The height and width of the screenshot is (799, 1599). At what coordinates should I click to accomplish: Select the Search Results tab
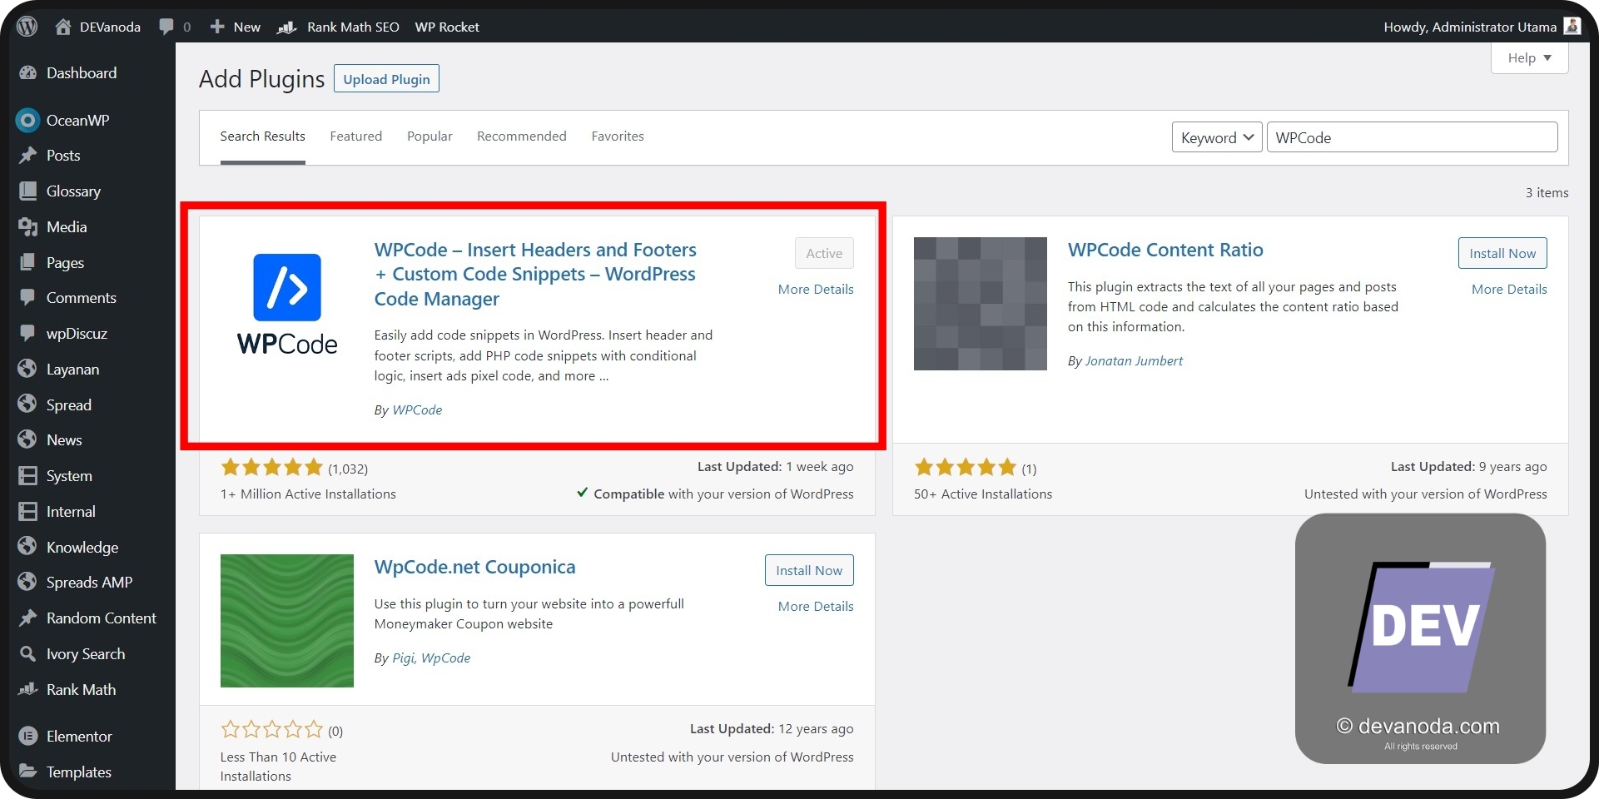262,136
